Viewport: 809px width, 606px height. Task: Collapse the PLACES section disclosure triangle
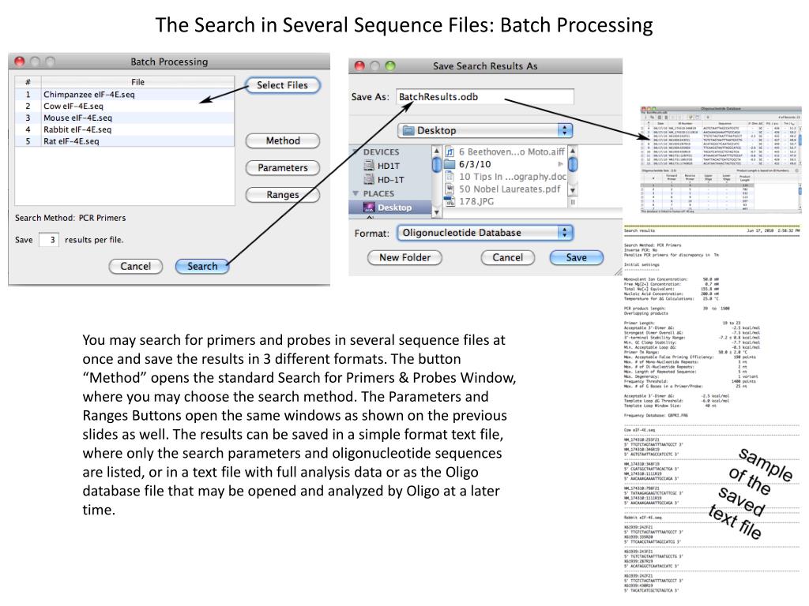[x=356, y=193]
